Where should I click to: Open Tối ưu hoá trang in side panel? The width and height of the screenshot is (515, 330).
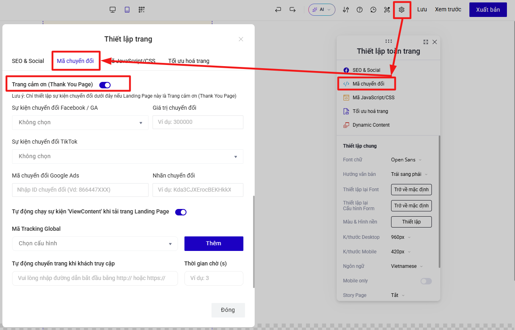[370, 111]
